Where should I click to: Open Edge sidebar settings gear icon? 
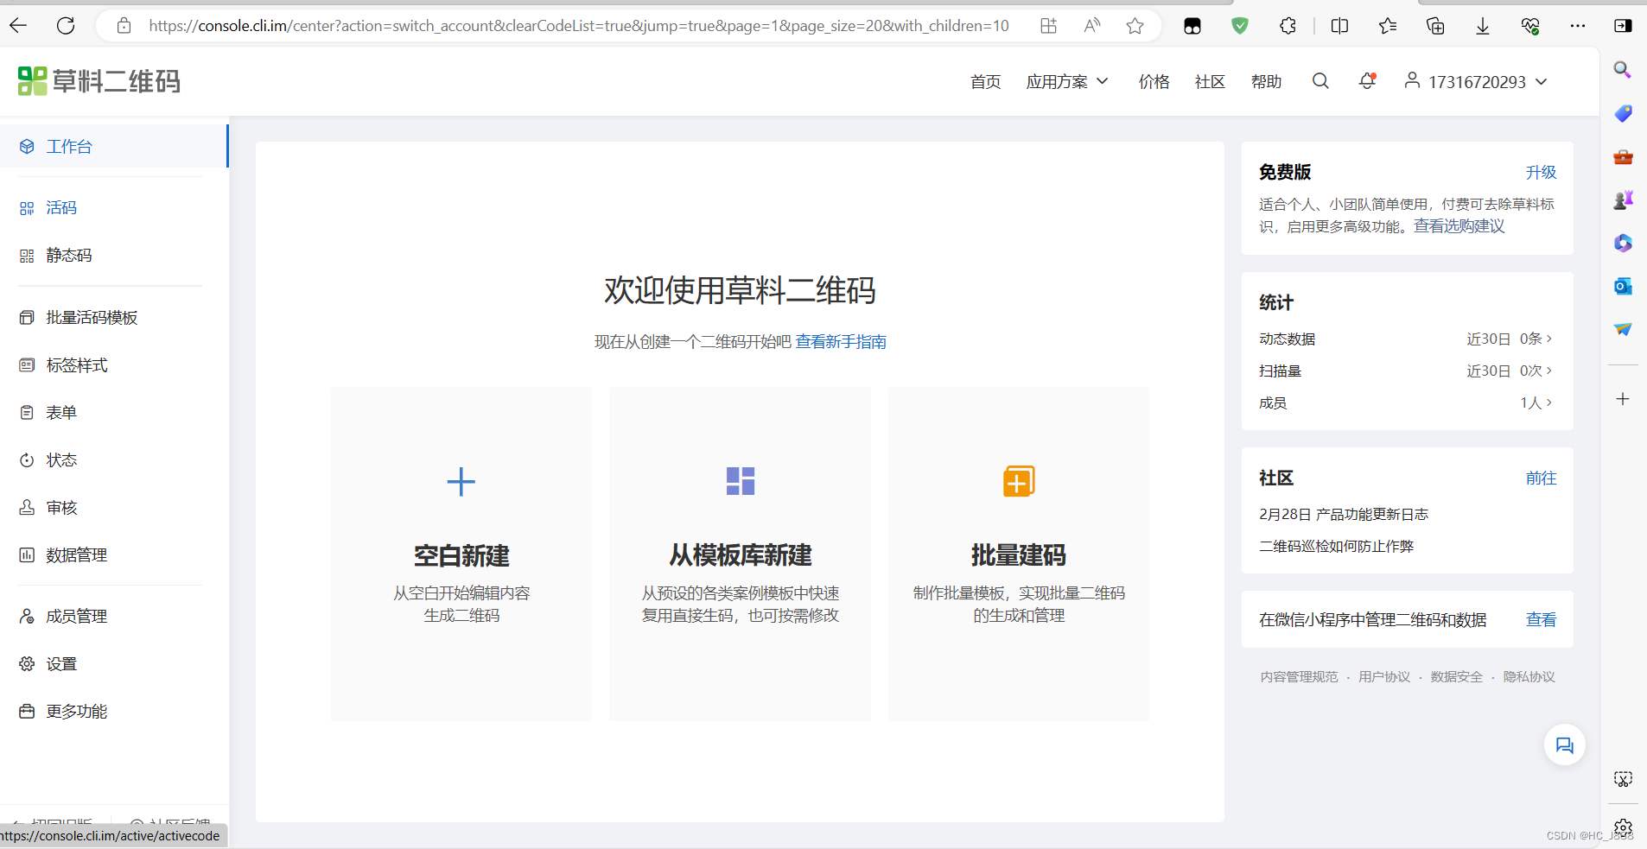point(1623,827)
